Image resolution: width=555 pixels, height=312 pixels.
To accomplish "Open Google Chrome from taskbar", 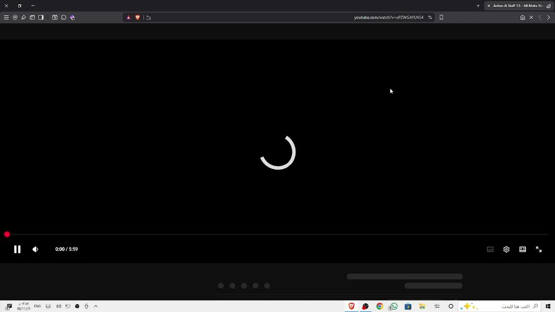I will 380,306.
